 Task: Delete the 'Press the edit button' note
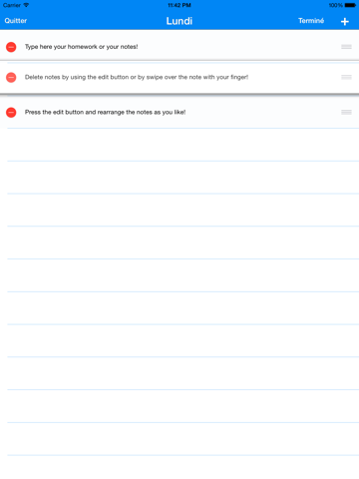coord(11,113)
